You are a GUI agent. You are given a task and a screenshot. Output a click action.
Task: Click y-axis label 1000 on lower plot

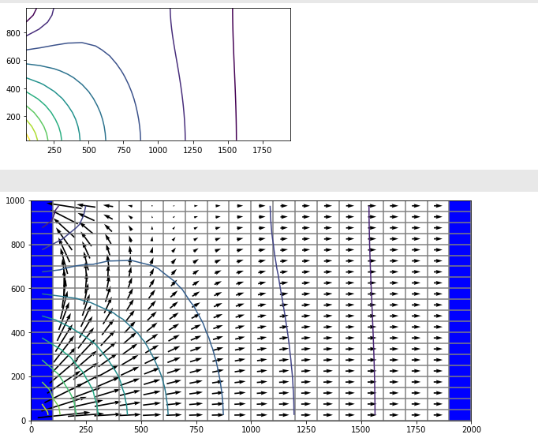coord(15,201)
